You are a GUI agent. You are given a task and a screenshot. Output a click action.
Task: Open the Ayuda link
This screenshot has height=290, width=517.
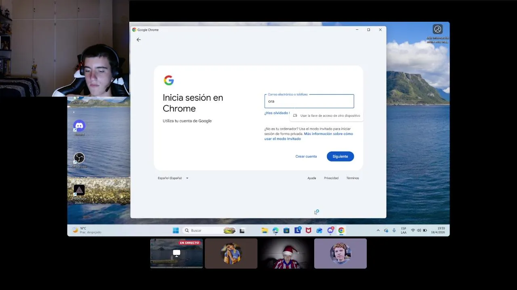point(311,178)
